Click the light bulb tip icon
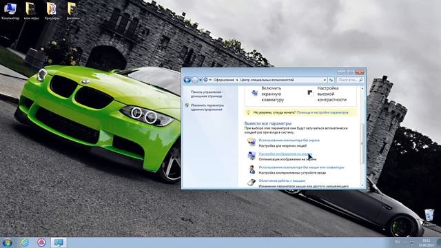This screenshot has width=441, height=248. [x=248, y=112]
